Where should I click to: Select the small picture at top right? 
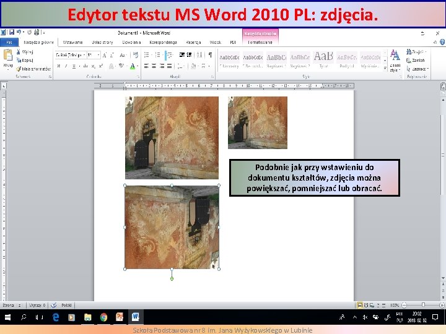(258, 122)
